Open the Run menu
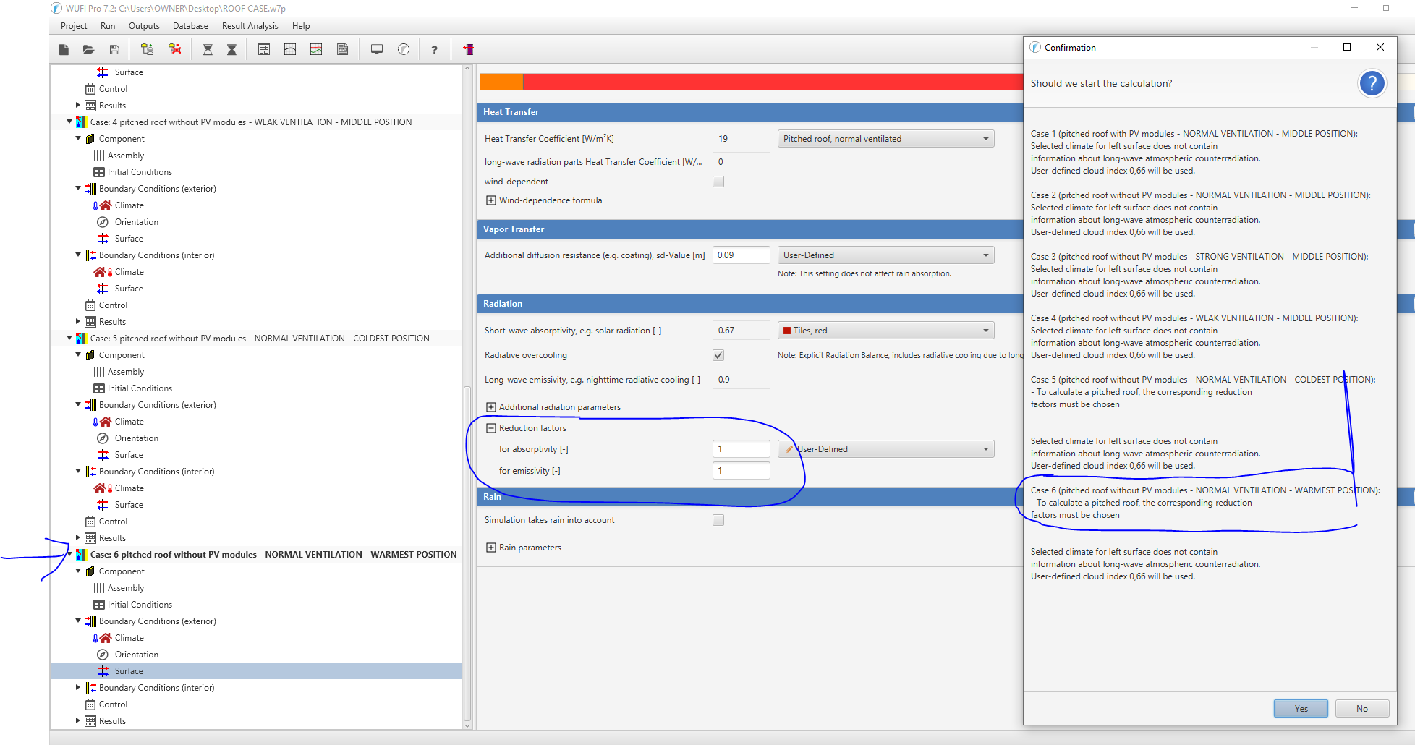This screenshot has height=745, width=1415. point(108,26)
